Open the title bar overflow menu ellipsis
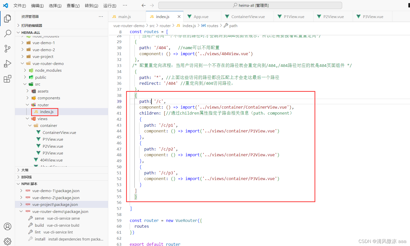 pos(125,5)
